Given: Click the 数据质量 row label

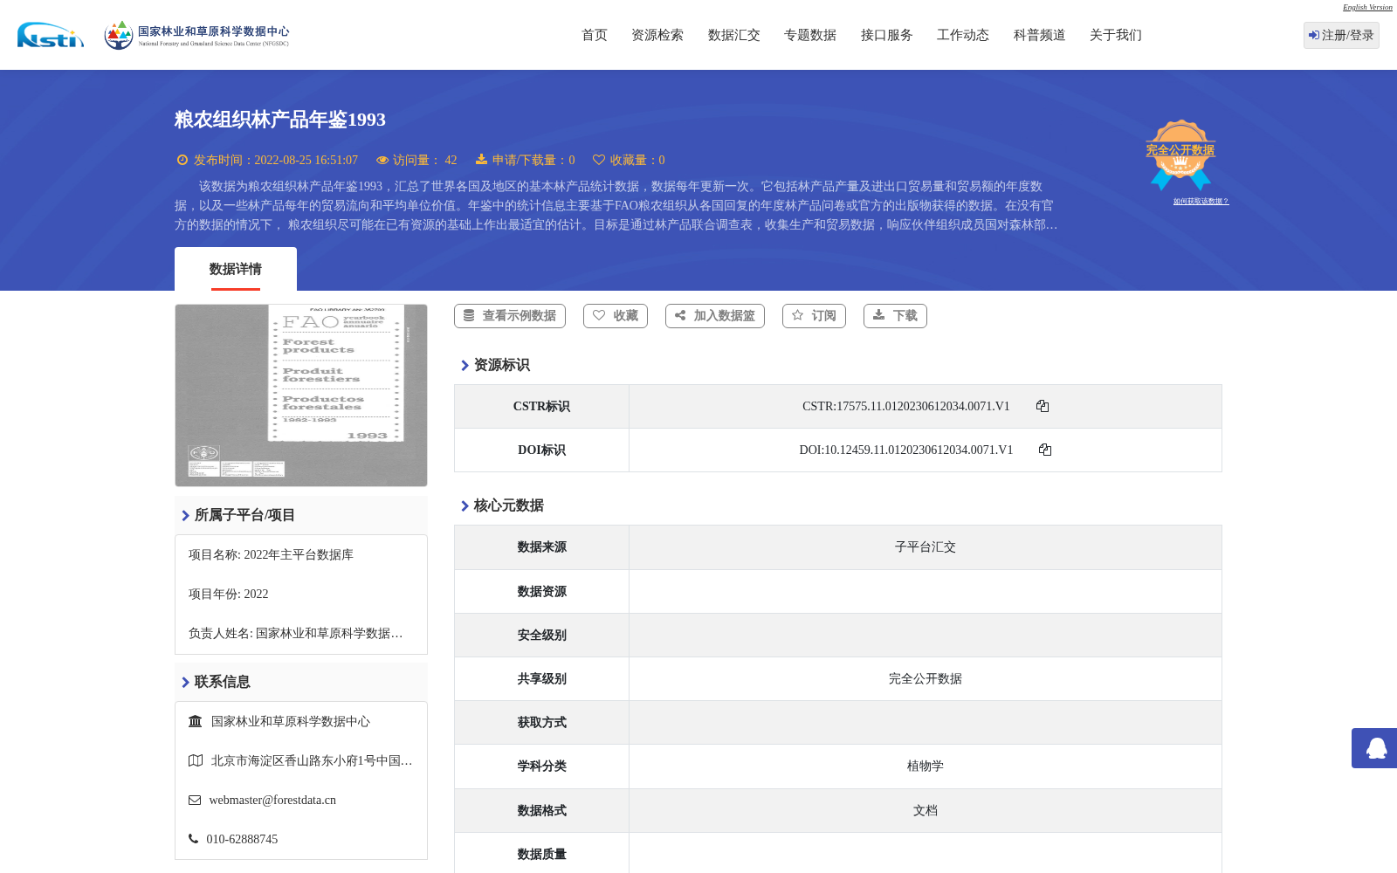Looking at the screenshot, I should [x=541, y=854].
